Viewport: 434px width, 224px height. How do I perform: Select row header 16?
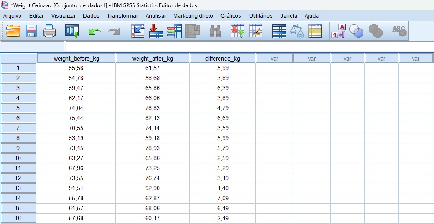point(19,218)
